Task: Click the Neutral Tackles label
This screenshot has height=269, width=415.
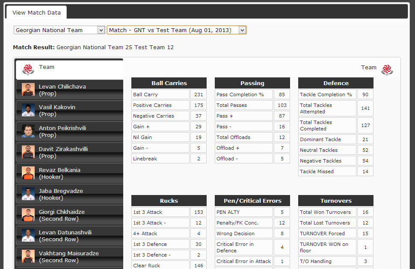Action: click(319, 150)
